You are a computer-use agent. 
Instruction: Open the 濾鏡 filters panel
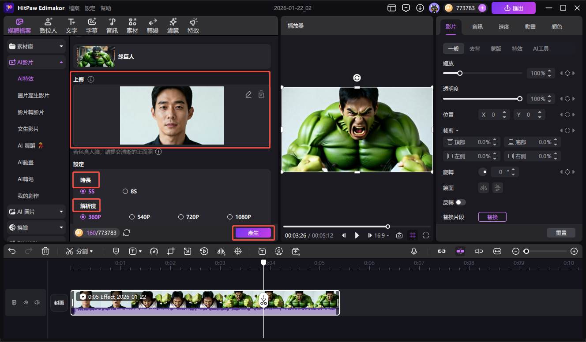coord(173,25)
